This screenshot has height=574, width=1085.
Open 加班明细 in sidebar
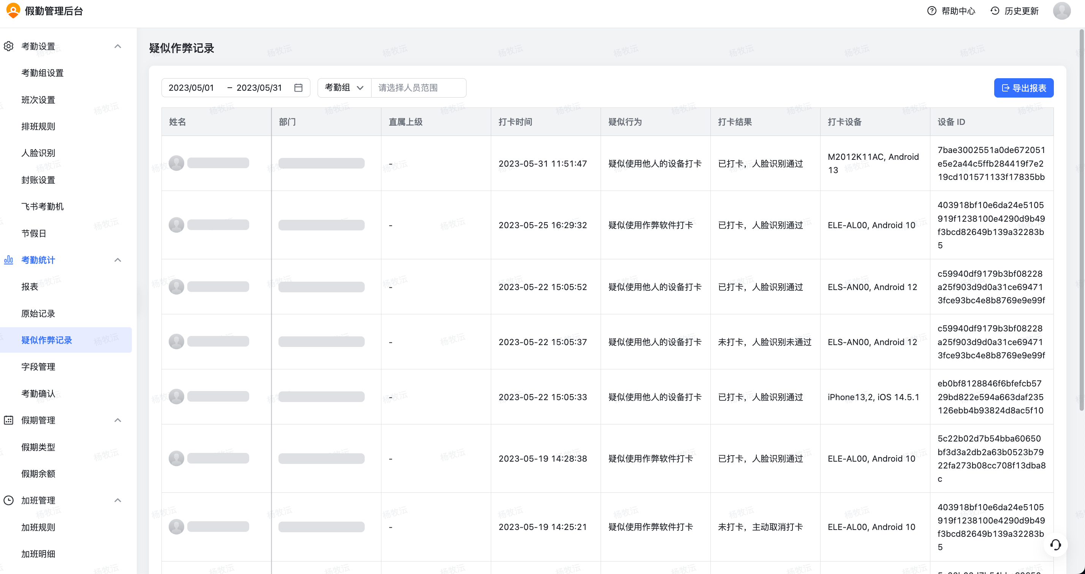point(38,554)
